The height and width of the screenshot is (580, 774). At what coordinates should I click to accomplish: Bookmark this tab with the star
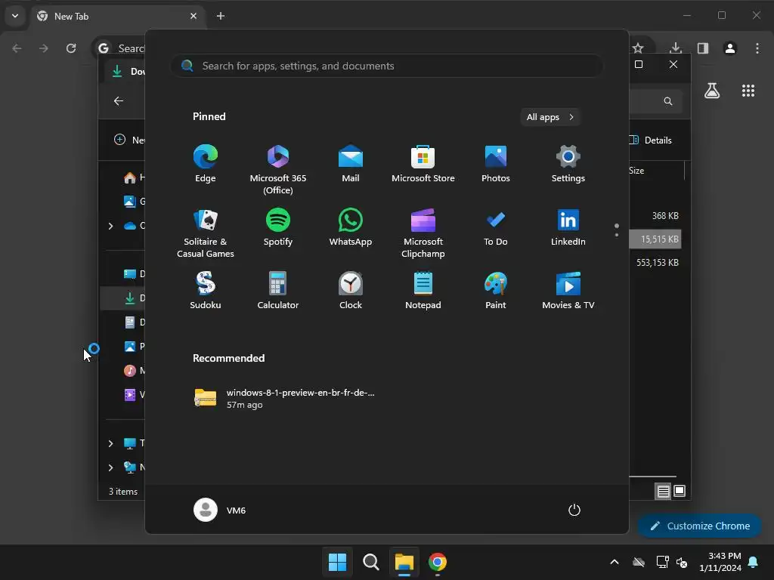[x=638, y=48]
